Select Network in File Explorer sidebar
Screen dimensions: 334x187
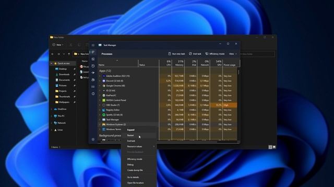click(x=60, y=123)
